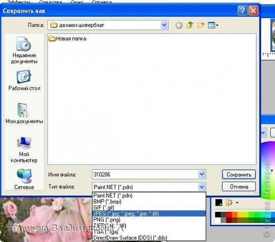Viewport: 275px width, 242px height.
Task: Open the Views menu icon
Action: [x=213, y=25]
